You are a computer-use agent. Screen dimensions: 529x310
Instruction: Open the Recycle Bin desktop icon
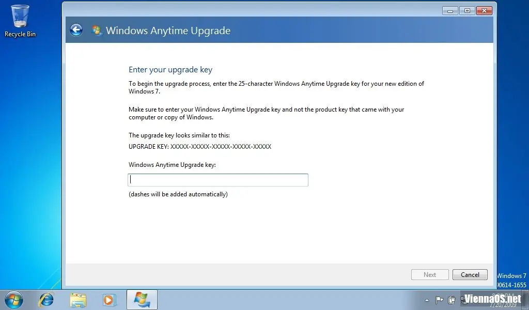tap(20, 21)
